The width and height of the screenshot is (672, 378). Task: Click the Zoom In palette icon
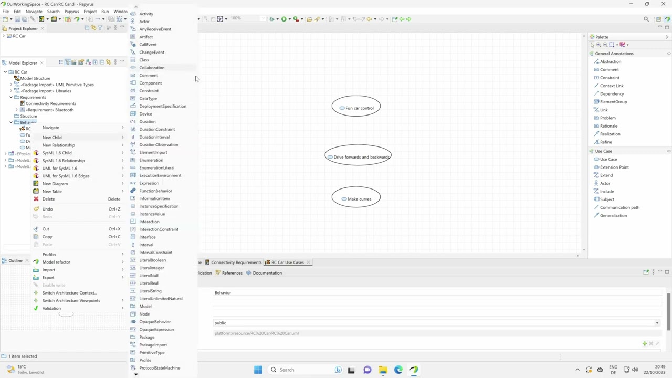point(598,45)
